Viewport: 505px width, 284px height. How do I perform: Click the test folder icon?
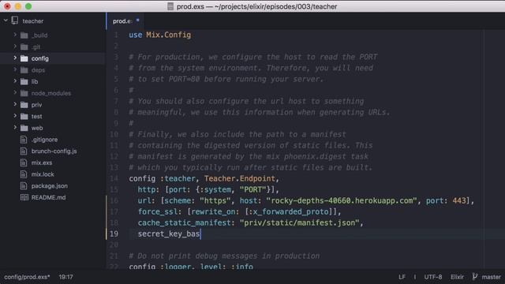pyautogui.click(x=24, y=116)
